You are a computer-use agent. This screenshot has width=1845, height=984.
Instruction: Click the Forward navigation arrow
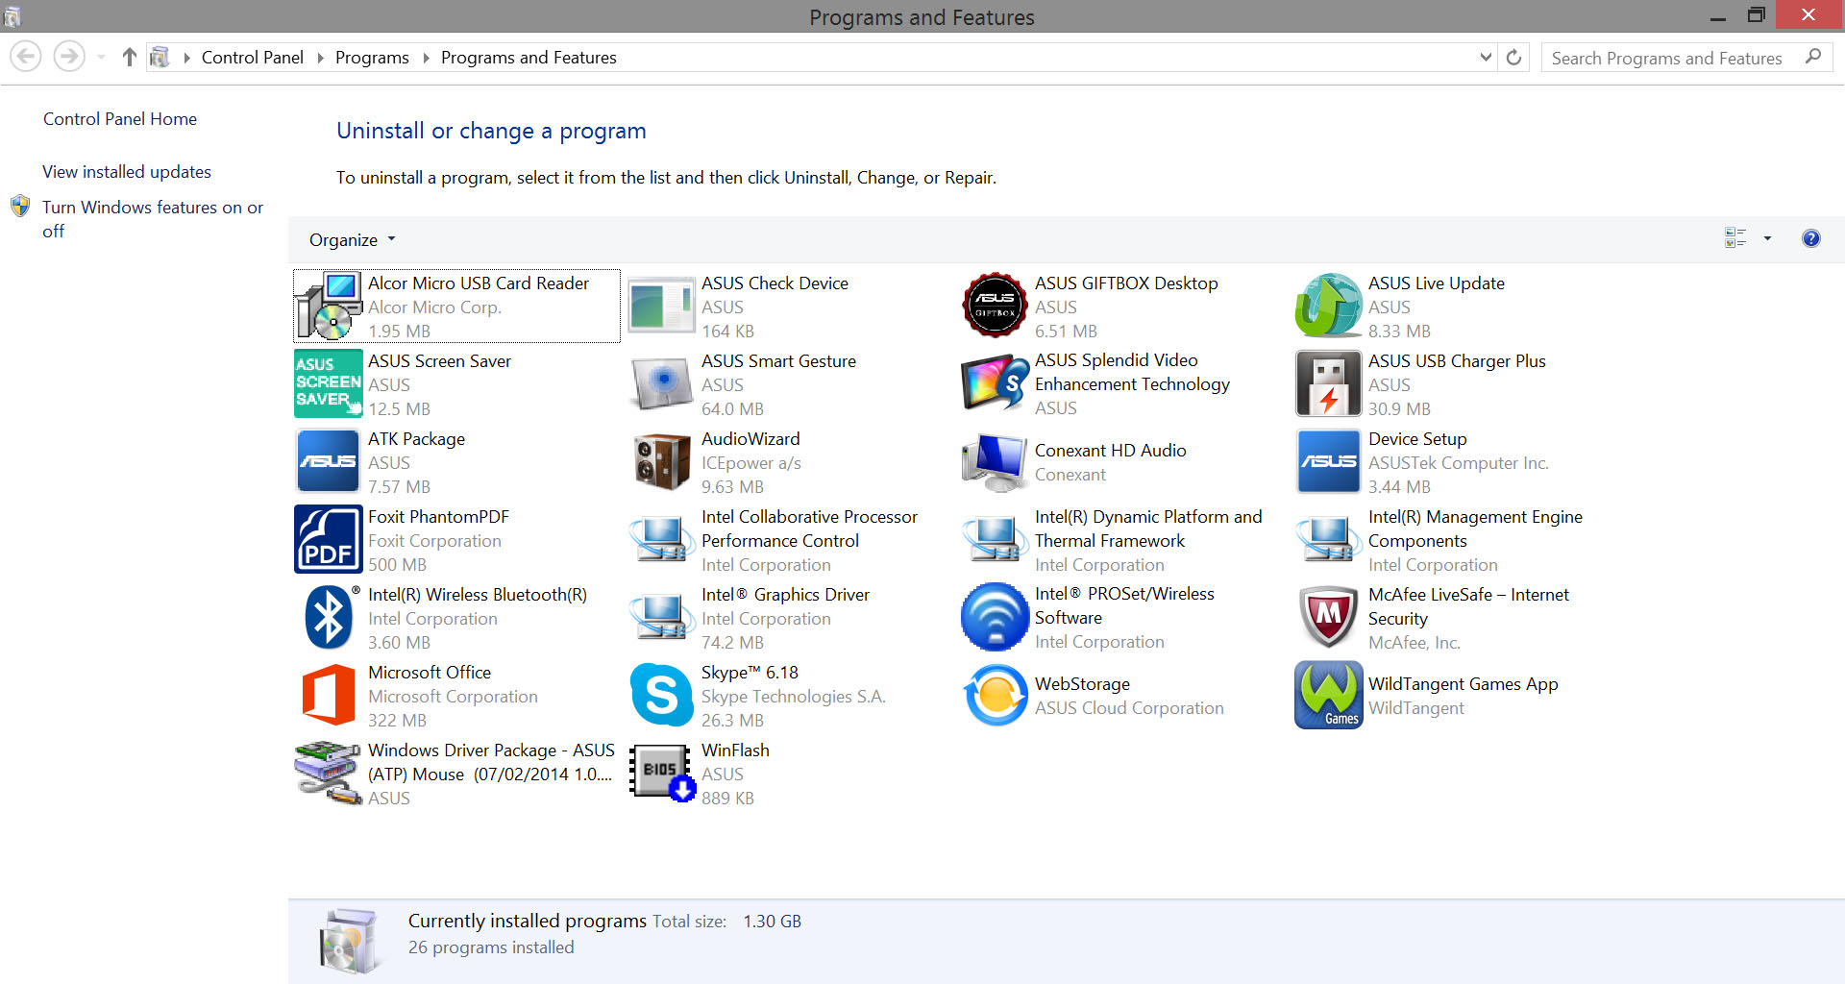click(68, 57)
